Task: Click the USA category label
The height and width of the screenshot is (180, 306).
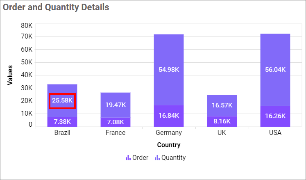Action: [x=275, y=133]
